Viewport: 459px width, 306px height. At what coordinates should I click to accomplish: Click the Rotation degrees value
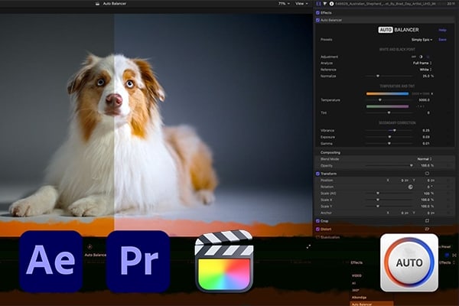429,187
